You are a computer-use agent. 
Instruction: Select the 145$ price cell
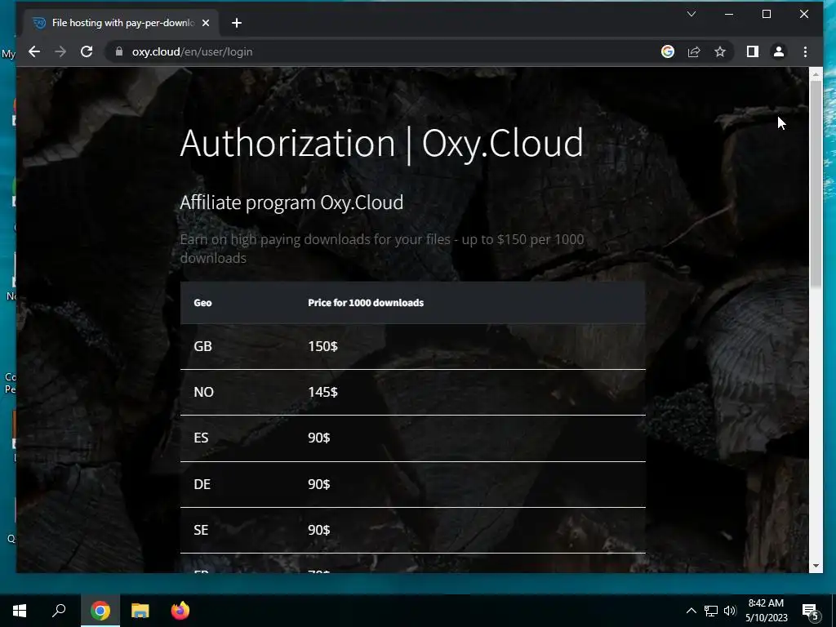point(322,393)
